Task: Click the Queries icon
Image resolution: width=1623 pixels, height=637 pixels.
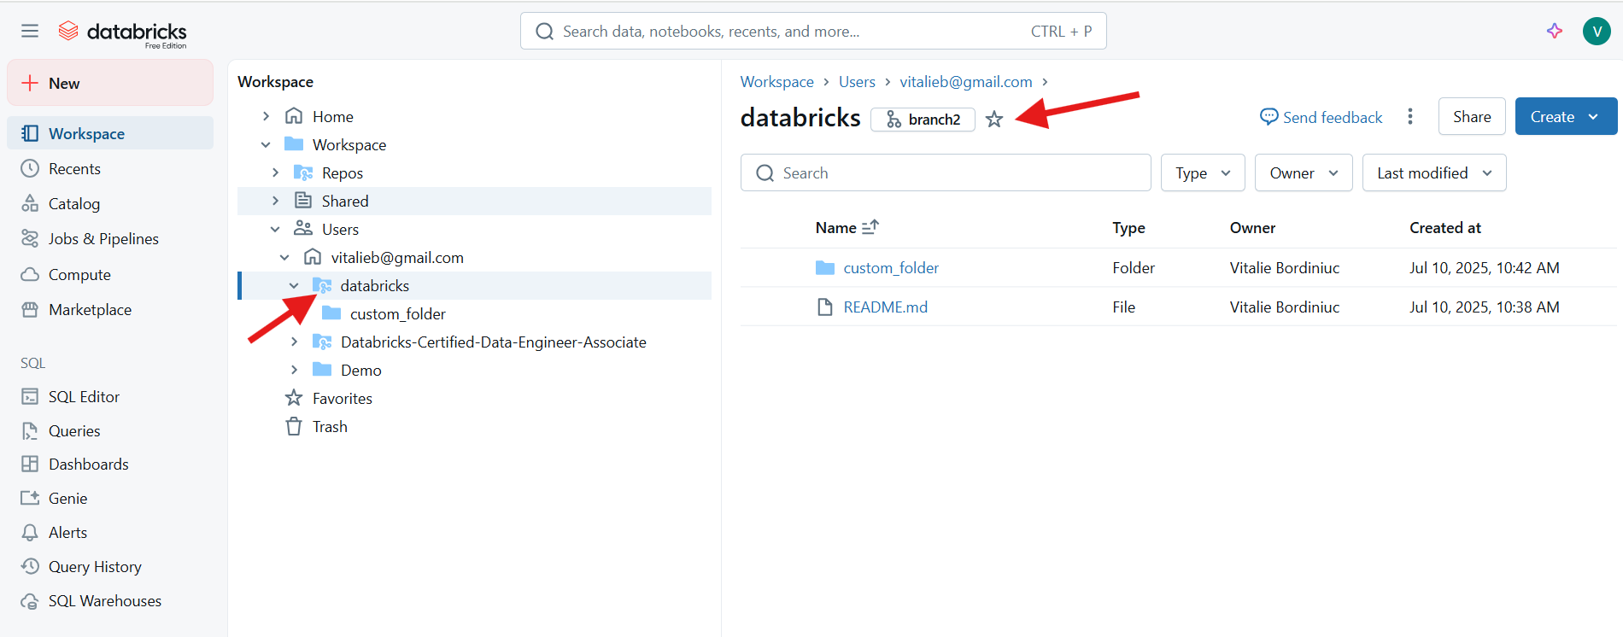Action: [x=30, y=430]
